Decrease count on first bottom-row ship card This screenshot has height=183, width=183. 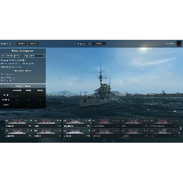[x=26, y=130]
